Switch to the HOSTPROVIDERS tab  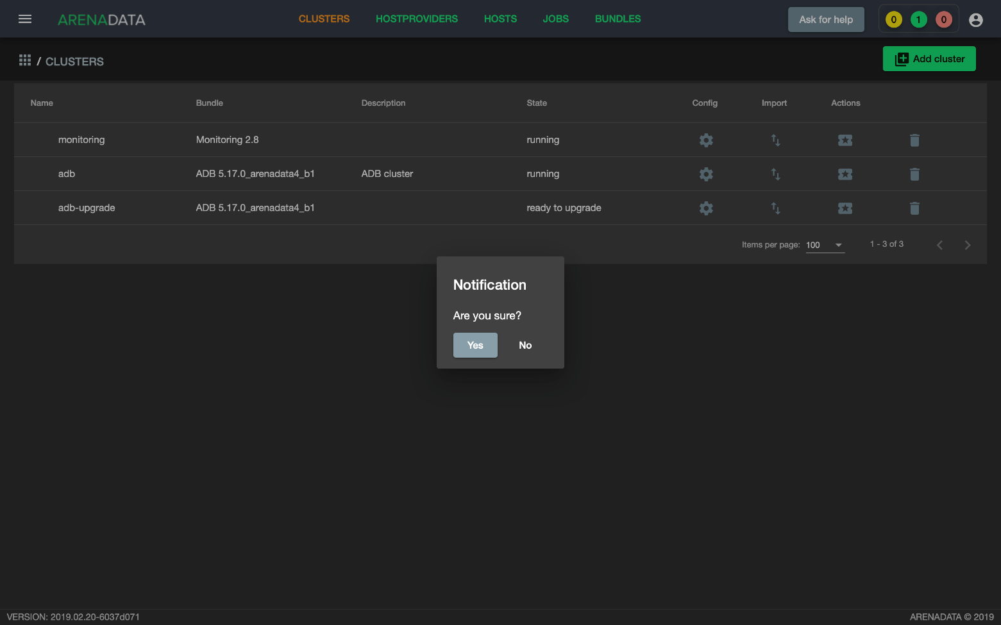417,19
